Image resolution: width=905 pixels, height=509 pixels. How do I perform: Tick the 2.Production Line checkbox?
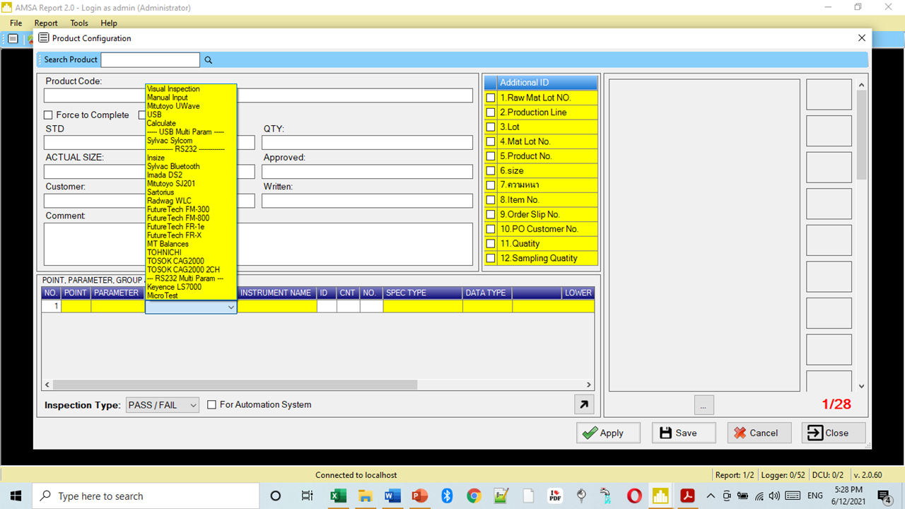click(x=491, y=112)
